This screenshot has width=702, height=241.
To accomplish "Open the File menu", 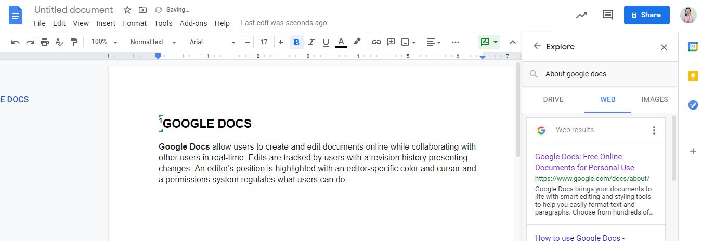I will tap(40, 23).
